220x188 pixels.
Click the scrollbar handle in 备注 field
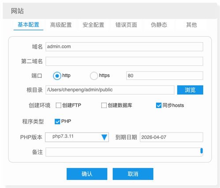pyautogui.click(x=201, y=151)
